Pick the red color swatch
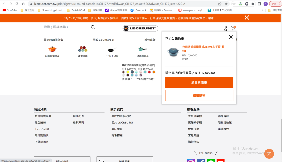 tap(150, 72)
